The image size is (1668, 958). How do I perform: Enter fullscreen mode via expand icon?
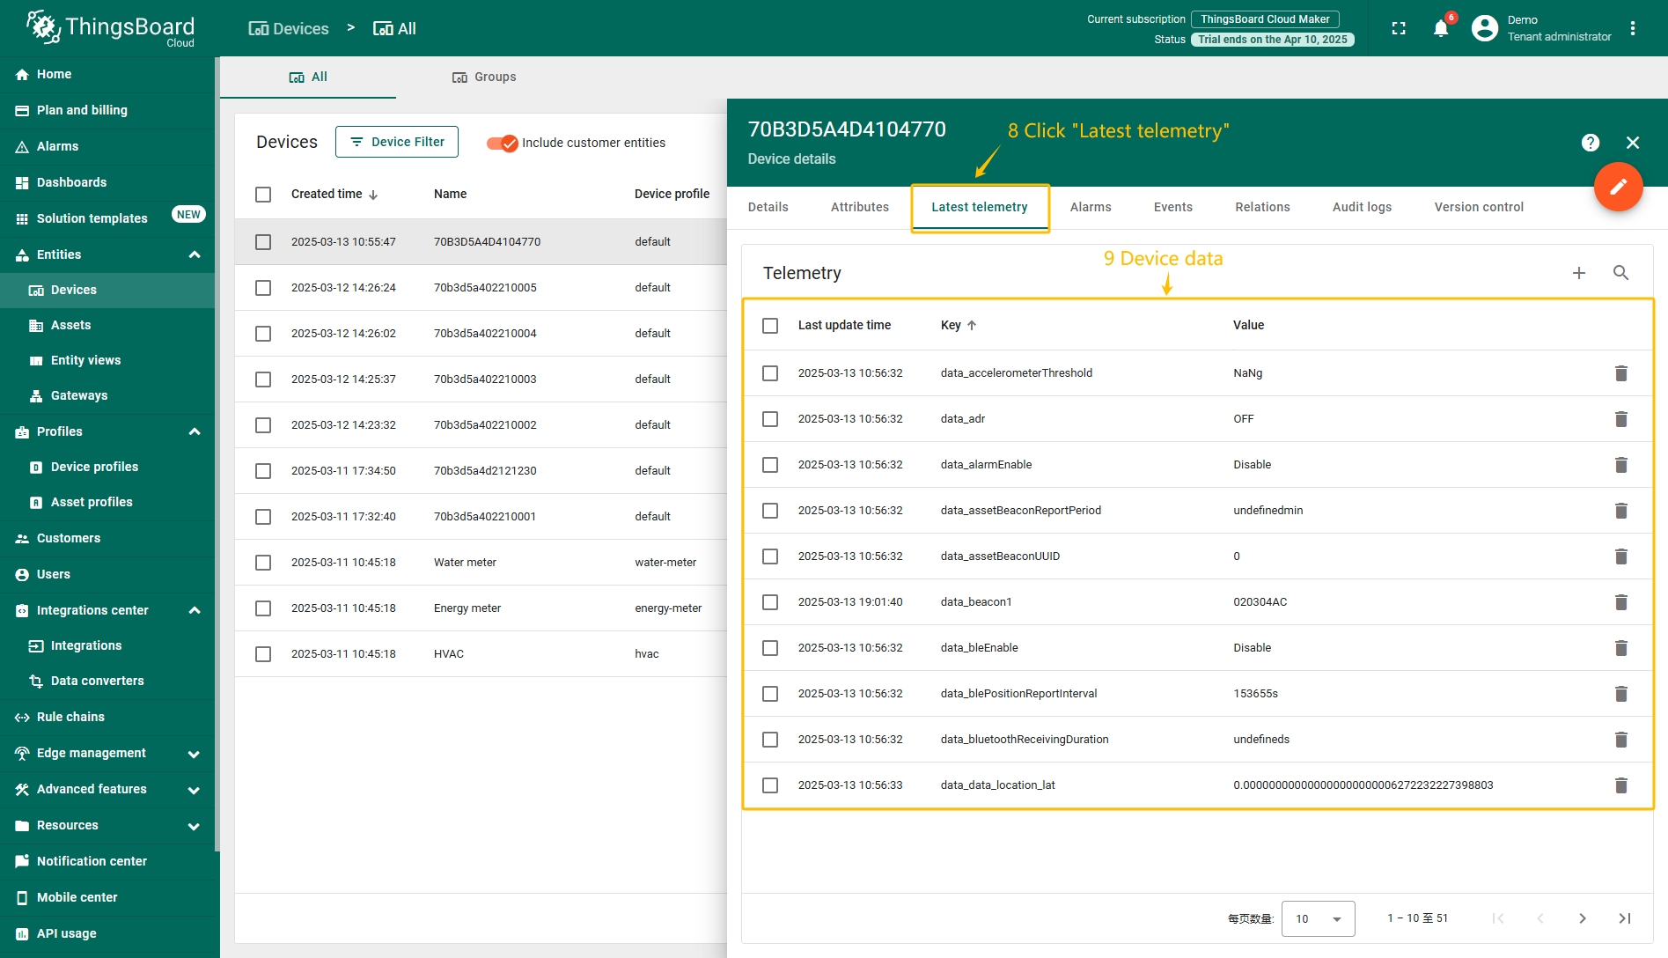click(1399, 28)
